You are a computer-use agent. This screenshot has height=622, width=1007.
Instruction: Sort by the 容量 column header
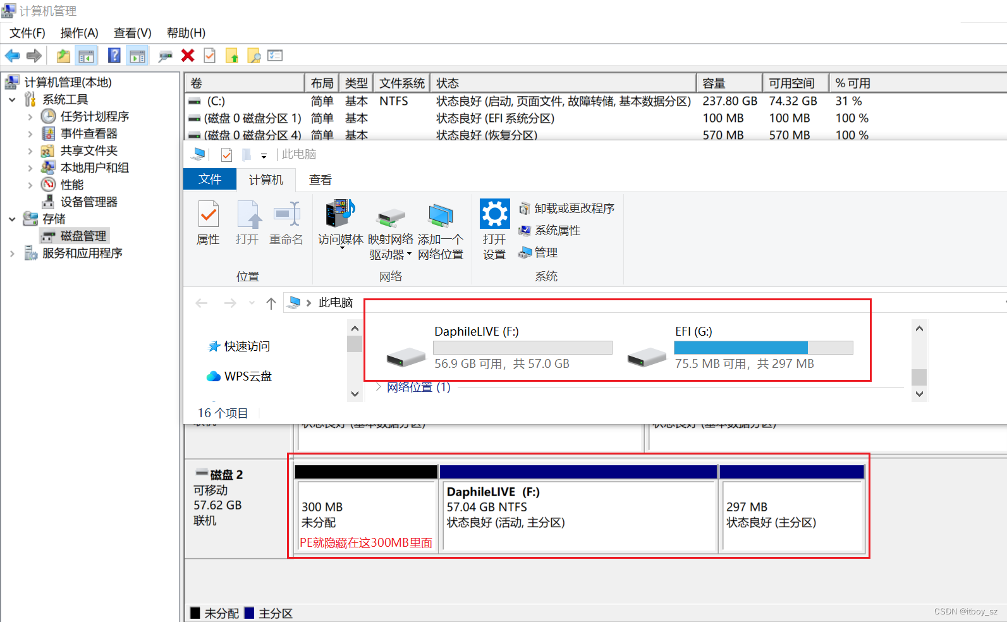(x=729, y=83)
